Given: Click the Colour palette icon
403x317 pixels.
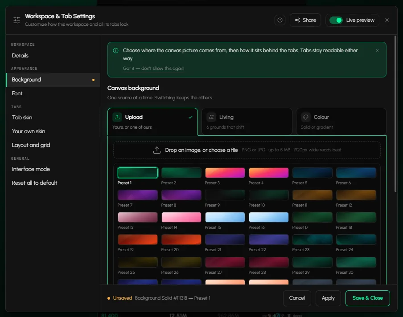Looking at the screenshot, I should tap(305, 117).
